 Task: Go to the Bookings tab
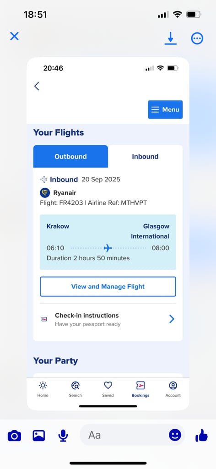pyautogui.click(x=140, y=389)
